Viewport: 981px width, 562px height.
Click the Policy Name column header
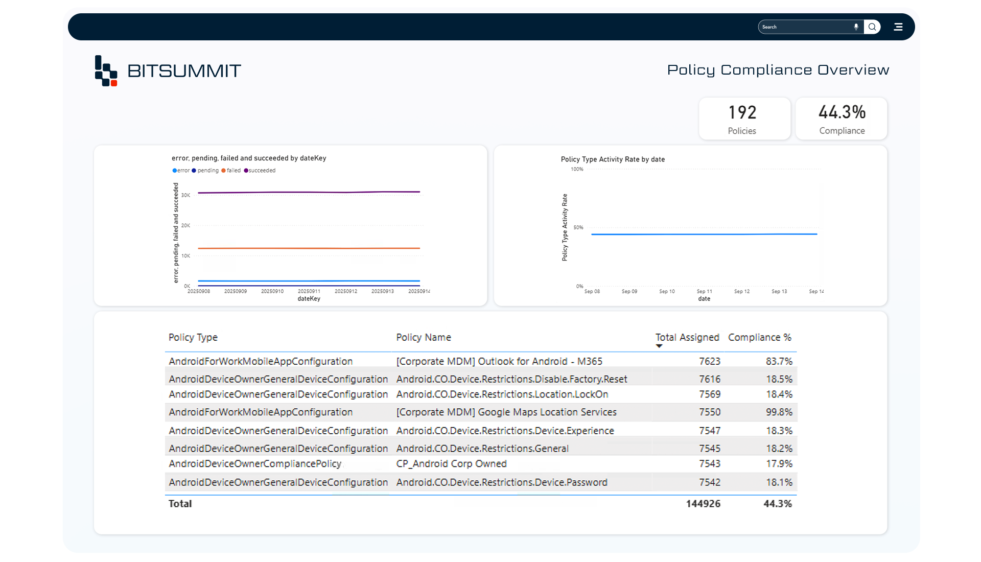424,337
